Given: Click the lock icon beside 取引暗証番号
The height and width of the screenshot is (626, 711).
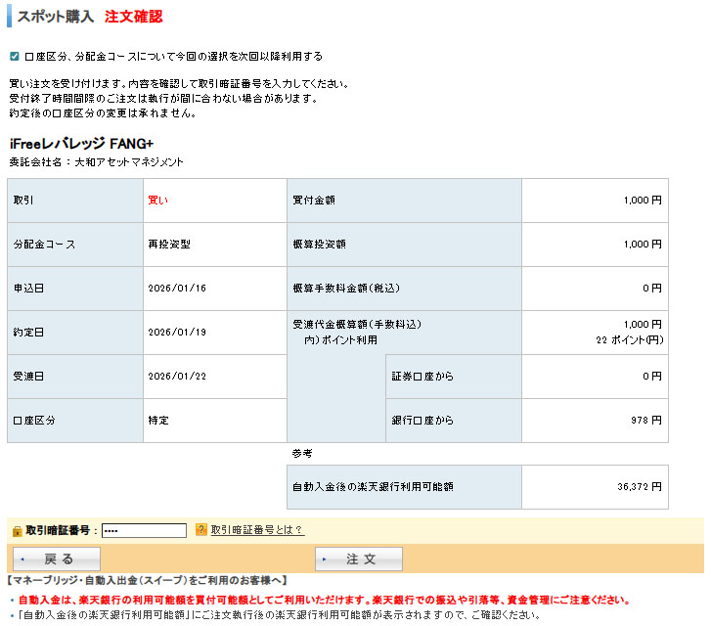Looking at the screenshot, I should (x=17, y=531).
